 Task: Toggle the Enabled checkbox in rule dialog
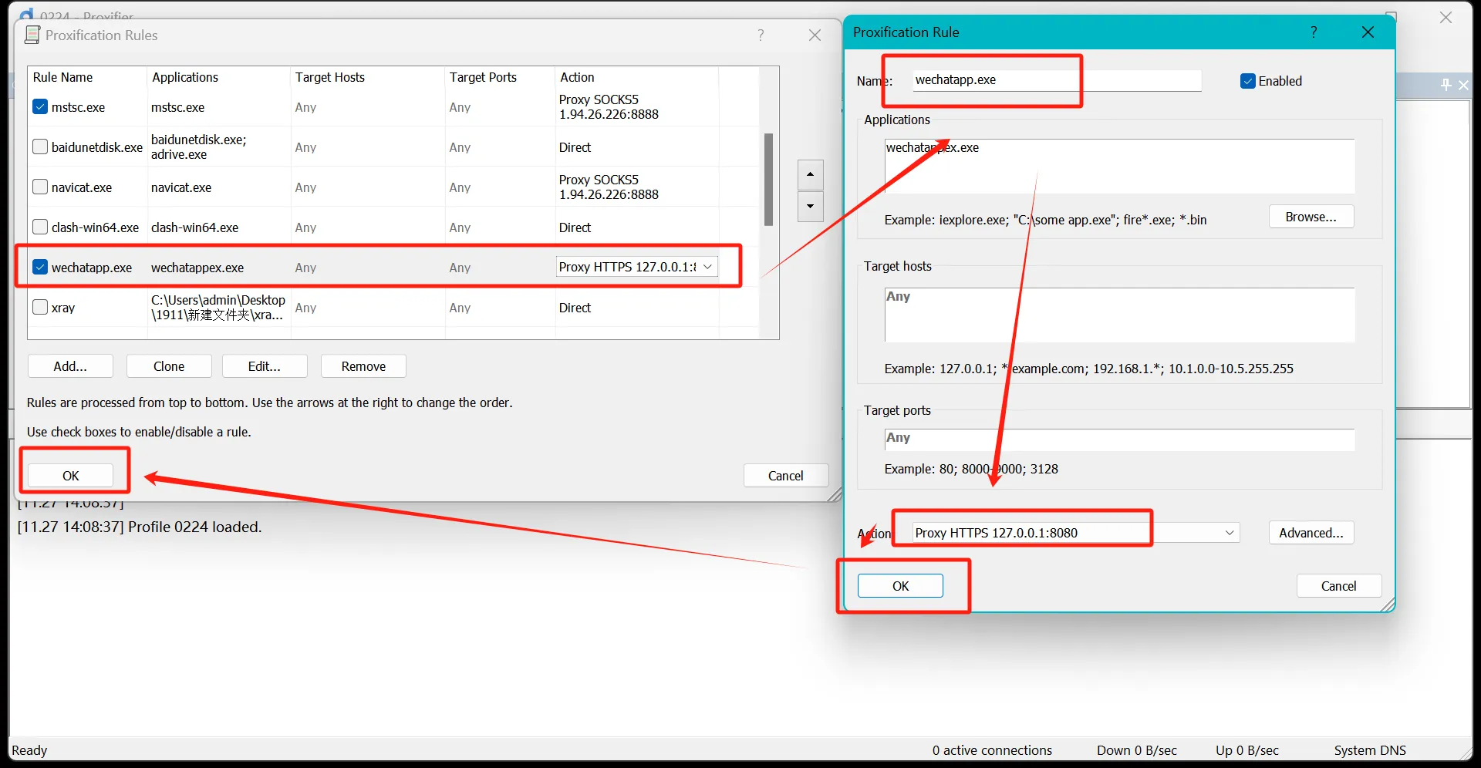click(x=1247, y=81)
